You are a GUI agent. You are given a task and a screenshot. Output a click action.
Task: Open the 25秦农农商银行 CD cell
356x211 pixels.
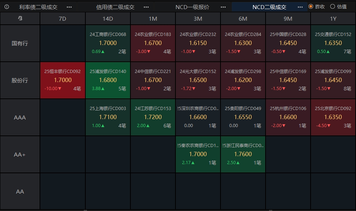[198, 154]
